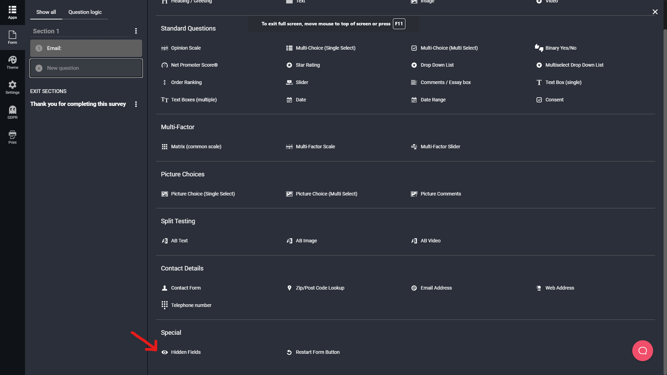
Task: Add a Consent checkbox question
Action: (550, 100)
